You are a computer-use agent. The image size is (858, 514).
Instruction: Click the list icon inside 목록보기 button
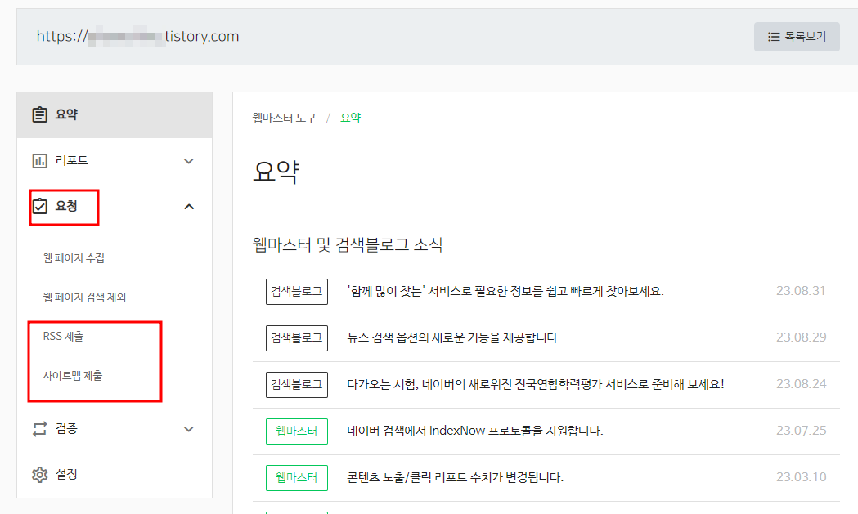click(775, 36)
